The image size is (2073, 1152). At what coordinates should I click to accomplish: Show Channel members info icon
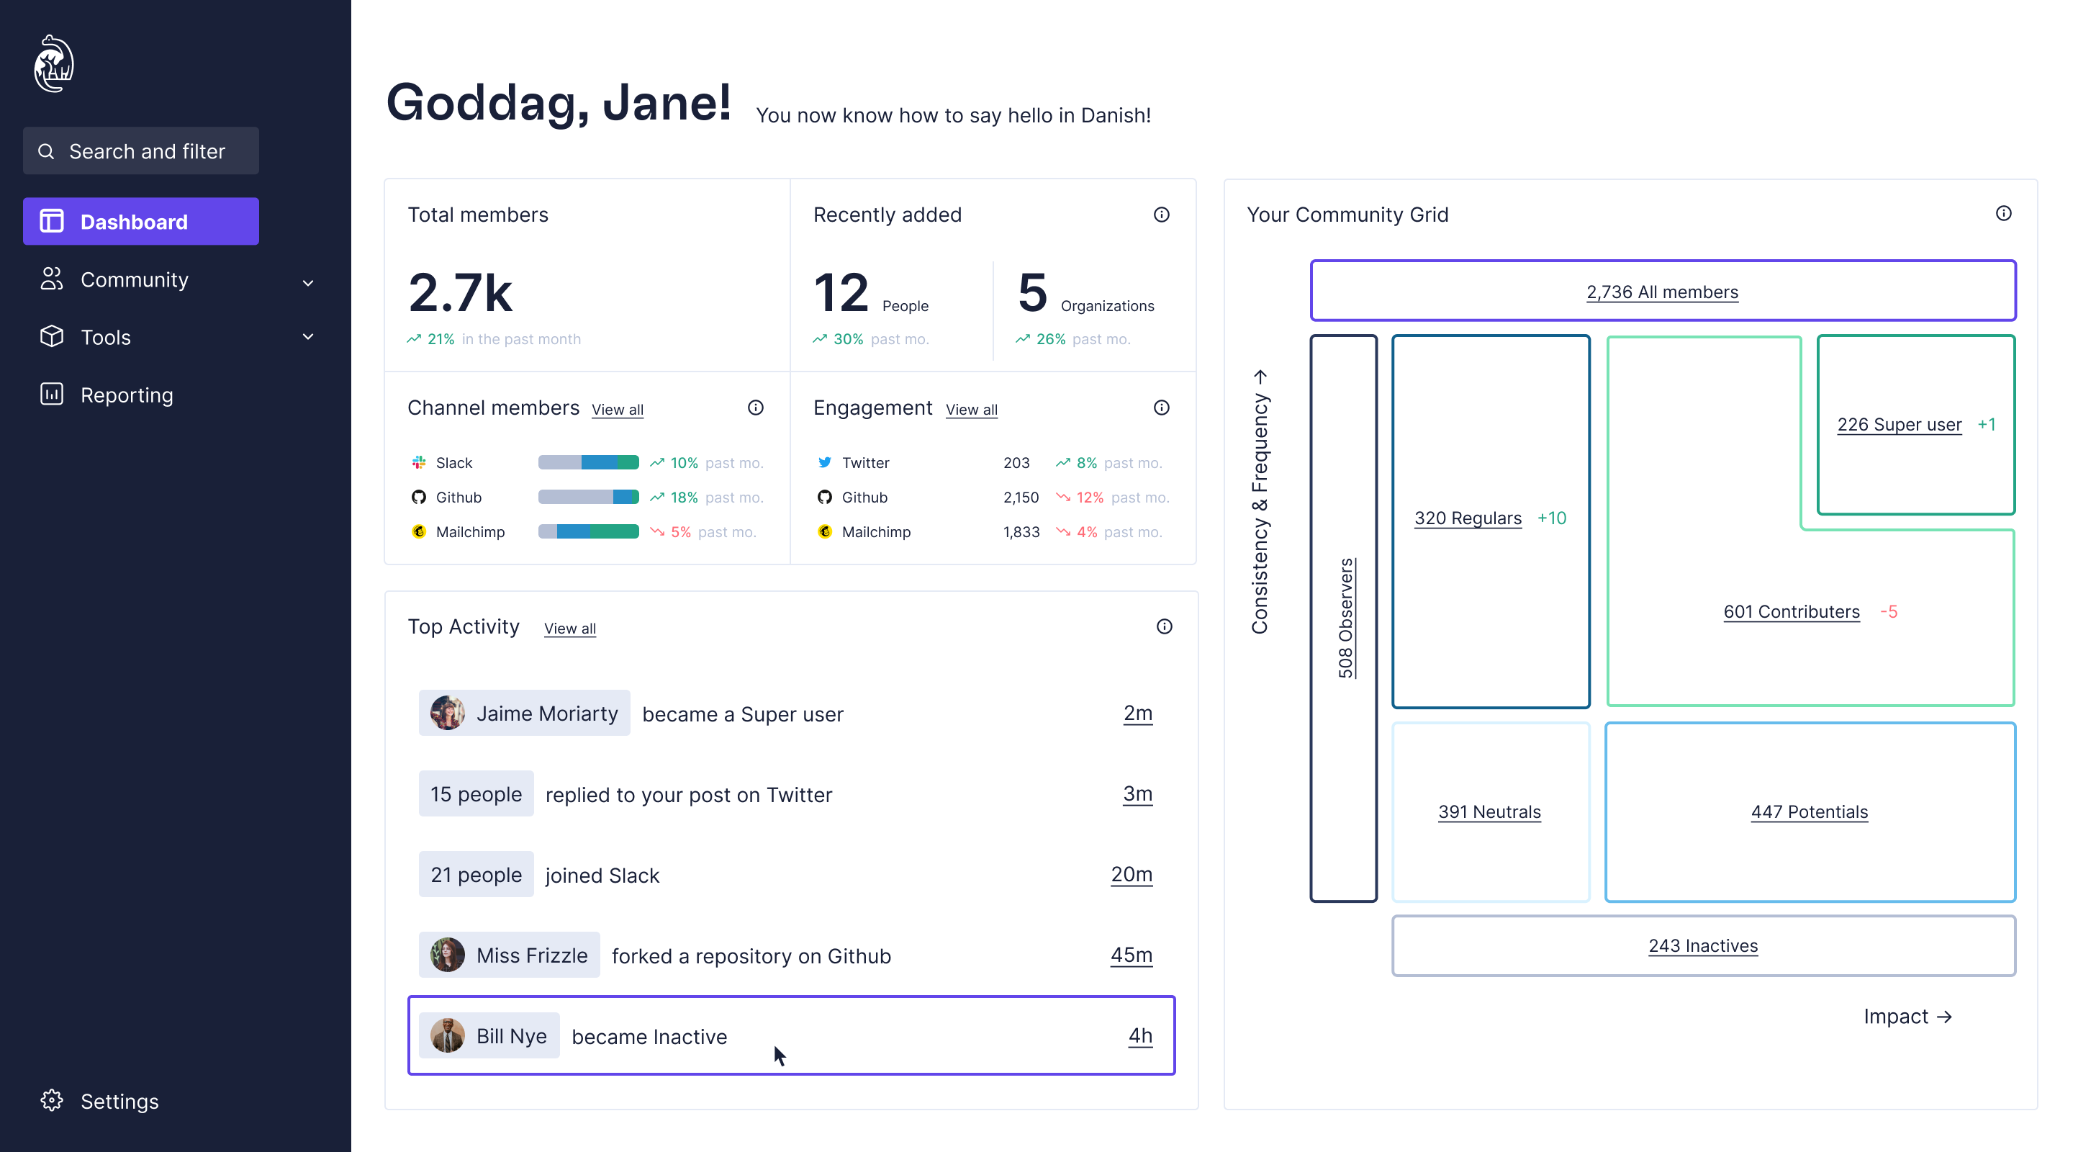click(x=755, y=408)
